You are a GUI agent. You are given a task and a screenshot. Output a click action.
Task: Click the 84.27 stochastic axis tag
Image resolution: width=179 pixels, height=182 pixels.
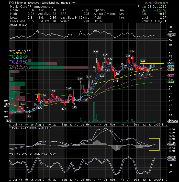(172, 157)
